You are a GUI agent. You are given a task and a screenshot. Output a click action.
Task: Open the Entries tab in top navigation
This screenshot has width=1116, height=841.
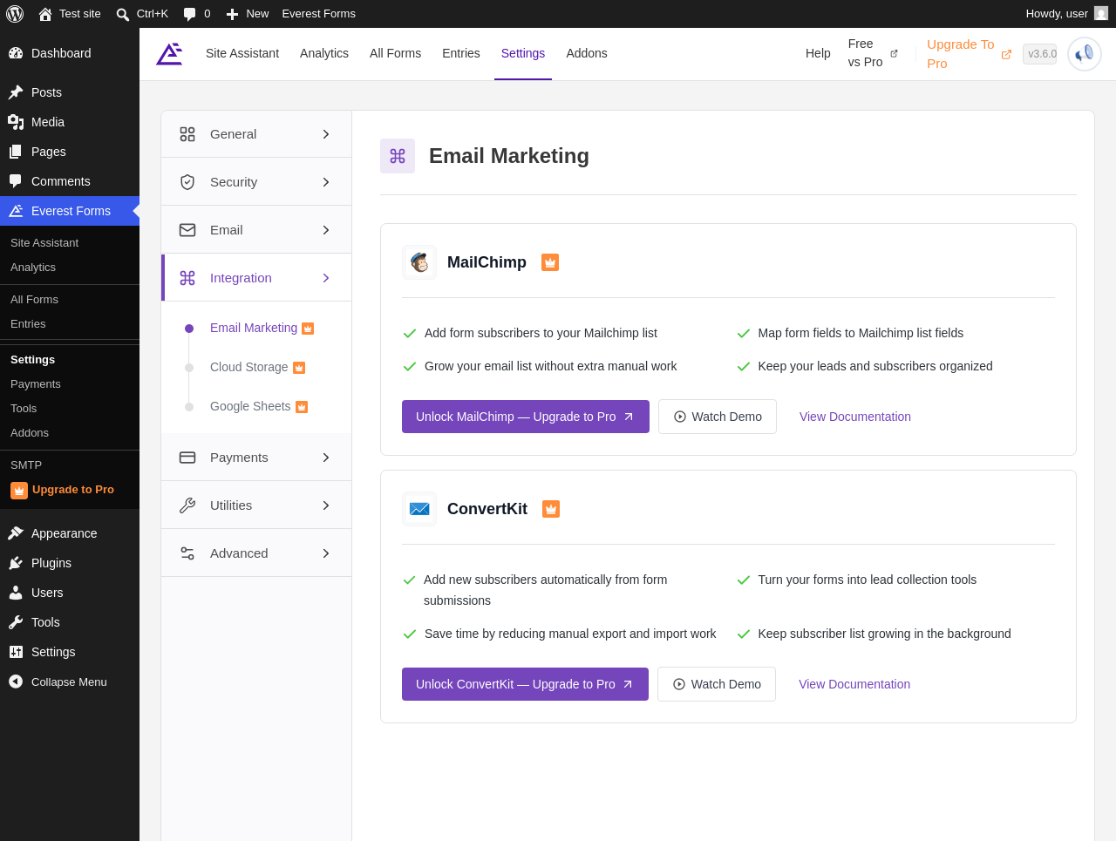tap(461, 53)
